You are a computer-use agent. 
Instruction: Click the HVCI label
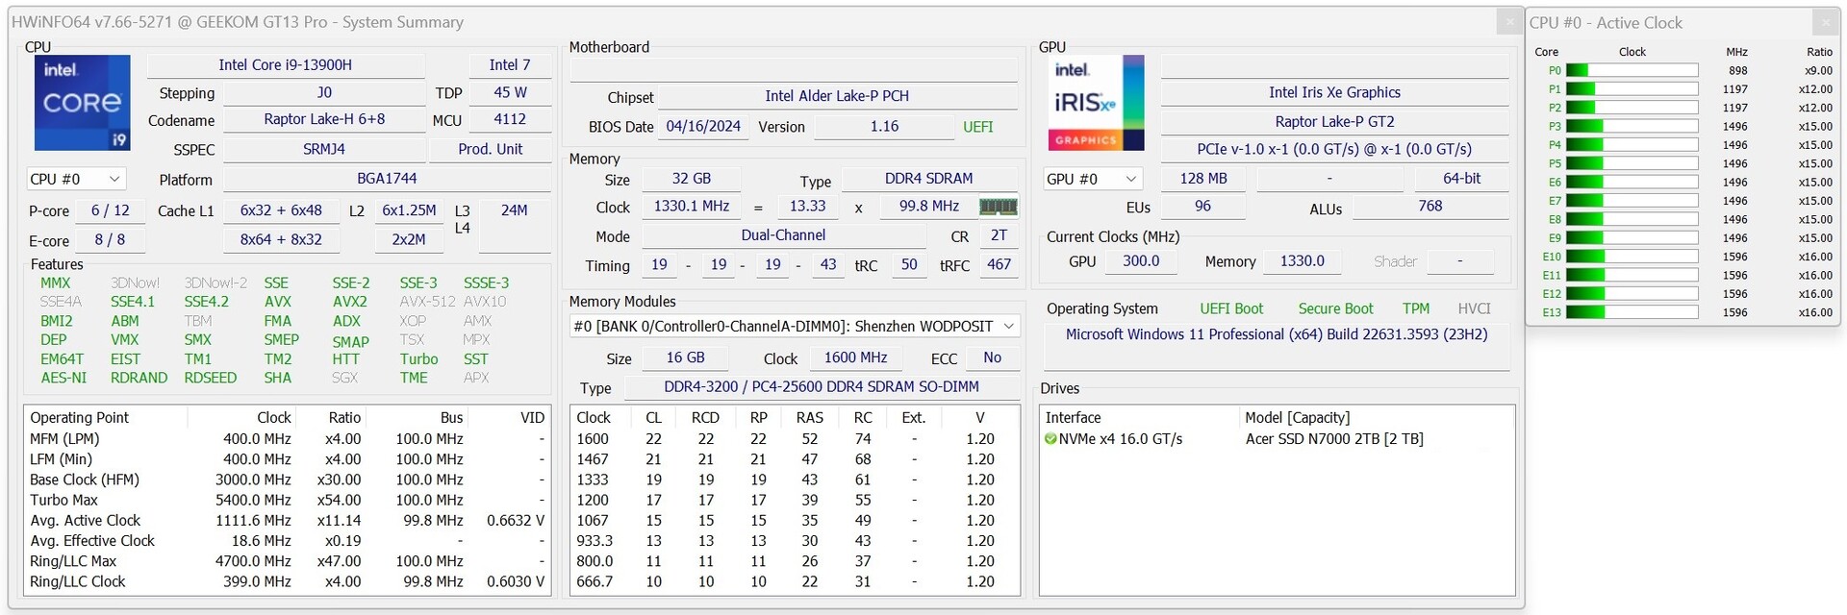point(1474,308)
